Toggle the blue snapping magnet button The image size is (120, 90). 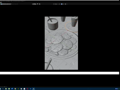[x=61, y=4]
